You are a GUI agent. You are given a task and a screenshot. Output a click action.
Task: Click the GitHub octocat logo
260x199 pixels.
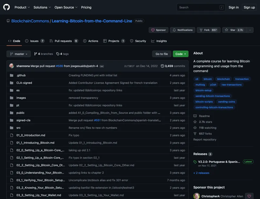pyautogui.click(x=6, y=7)
